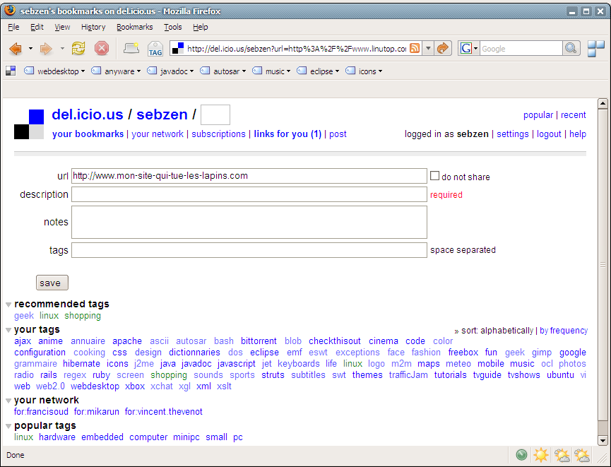Open the Google search engine selector
This screenshot has width=611, height=467.
(x=468, y=48)
